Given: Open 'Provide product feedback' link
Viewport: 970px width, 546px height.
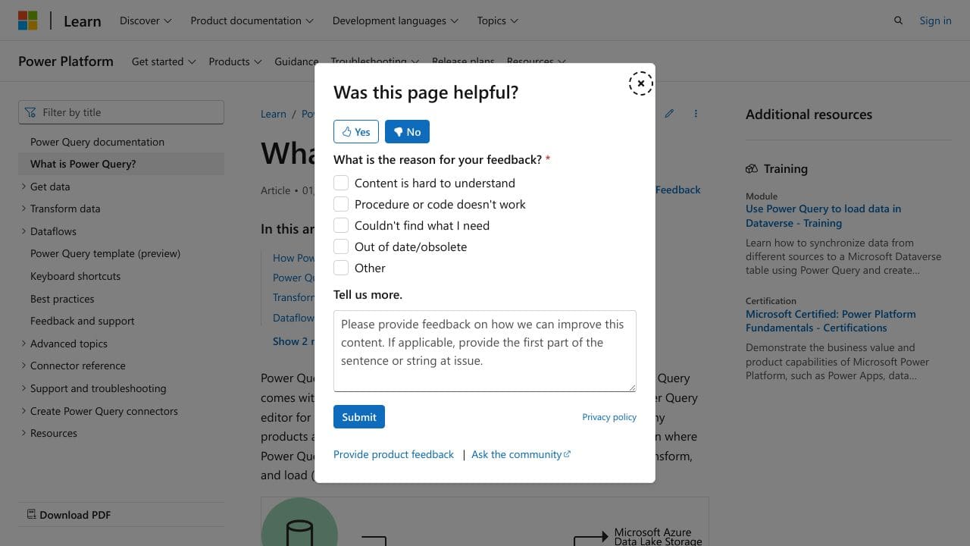Looking at the screenshot, I should pos(393,454).
